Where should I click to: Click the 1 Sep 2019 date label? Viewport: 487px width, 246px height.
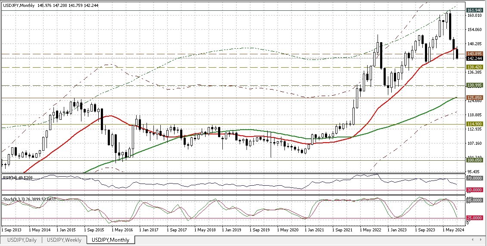click(x=259, y=230)
